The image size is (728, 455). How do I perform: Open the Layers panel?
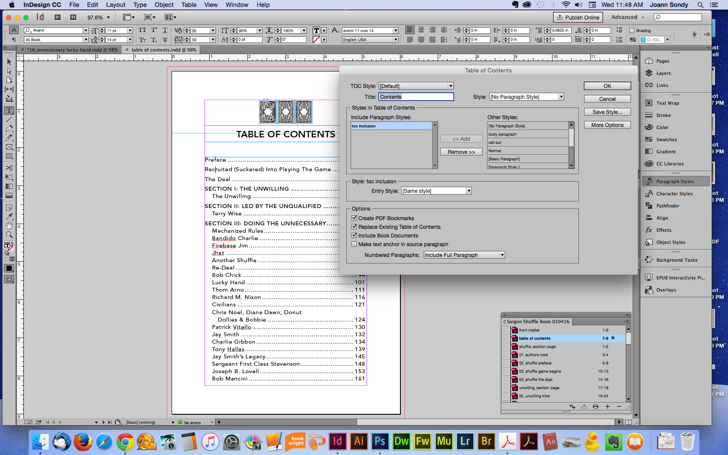pos(663,73)
